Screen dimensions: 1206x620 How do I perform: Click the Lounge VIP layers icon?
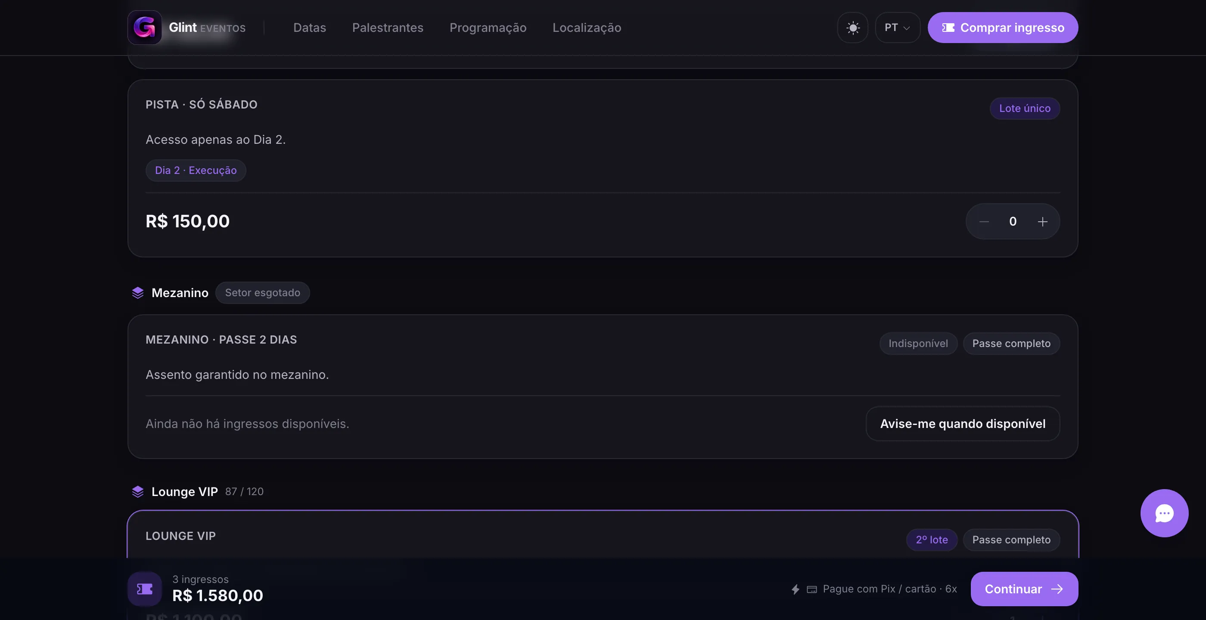pyautogui.click(x=138, y=491)
